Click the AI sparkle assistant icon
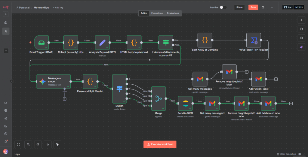The height and width of the screenshot is (157, 308). tap(301, 47)
